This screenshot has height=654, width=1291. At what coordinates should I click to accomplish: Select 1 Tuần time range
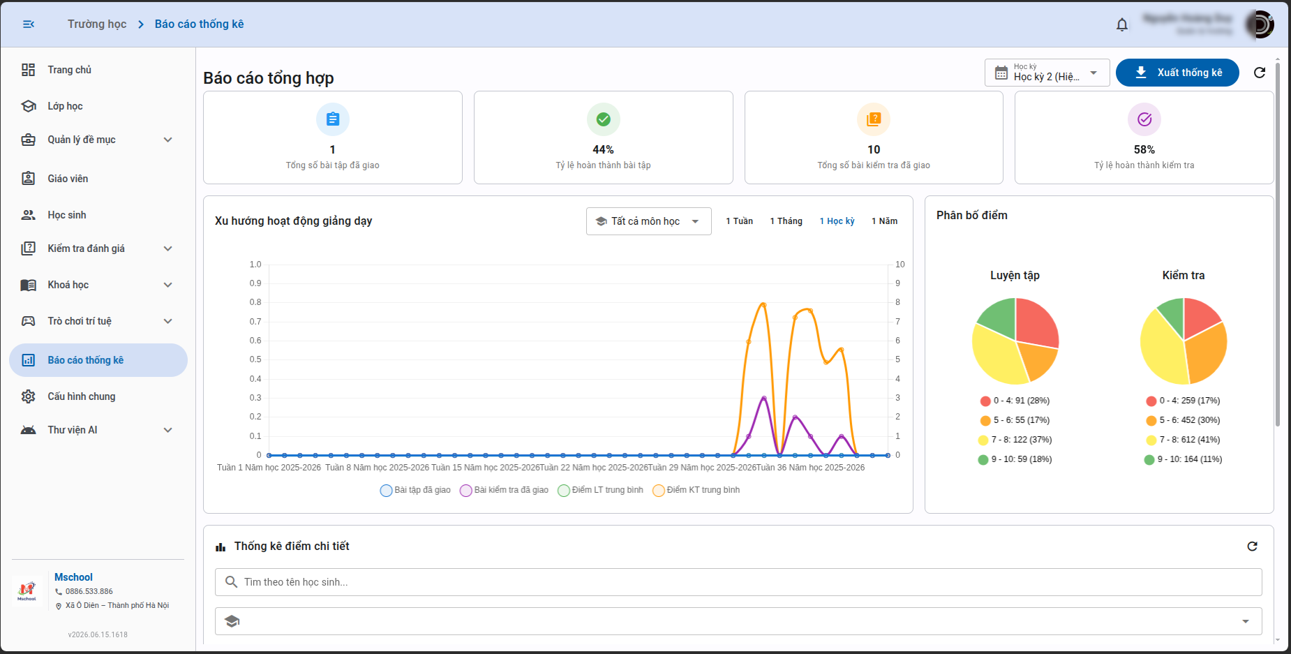coord(739,221)
